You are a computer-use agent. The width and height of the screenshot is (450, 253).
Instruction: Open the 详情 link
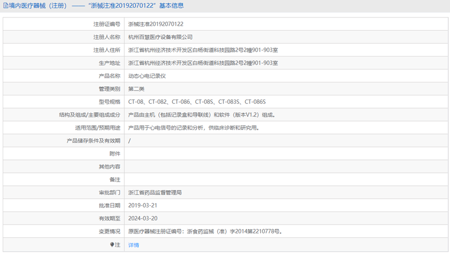pyautogui.click(x=133, y=245)
